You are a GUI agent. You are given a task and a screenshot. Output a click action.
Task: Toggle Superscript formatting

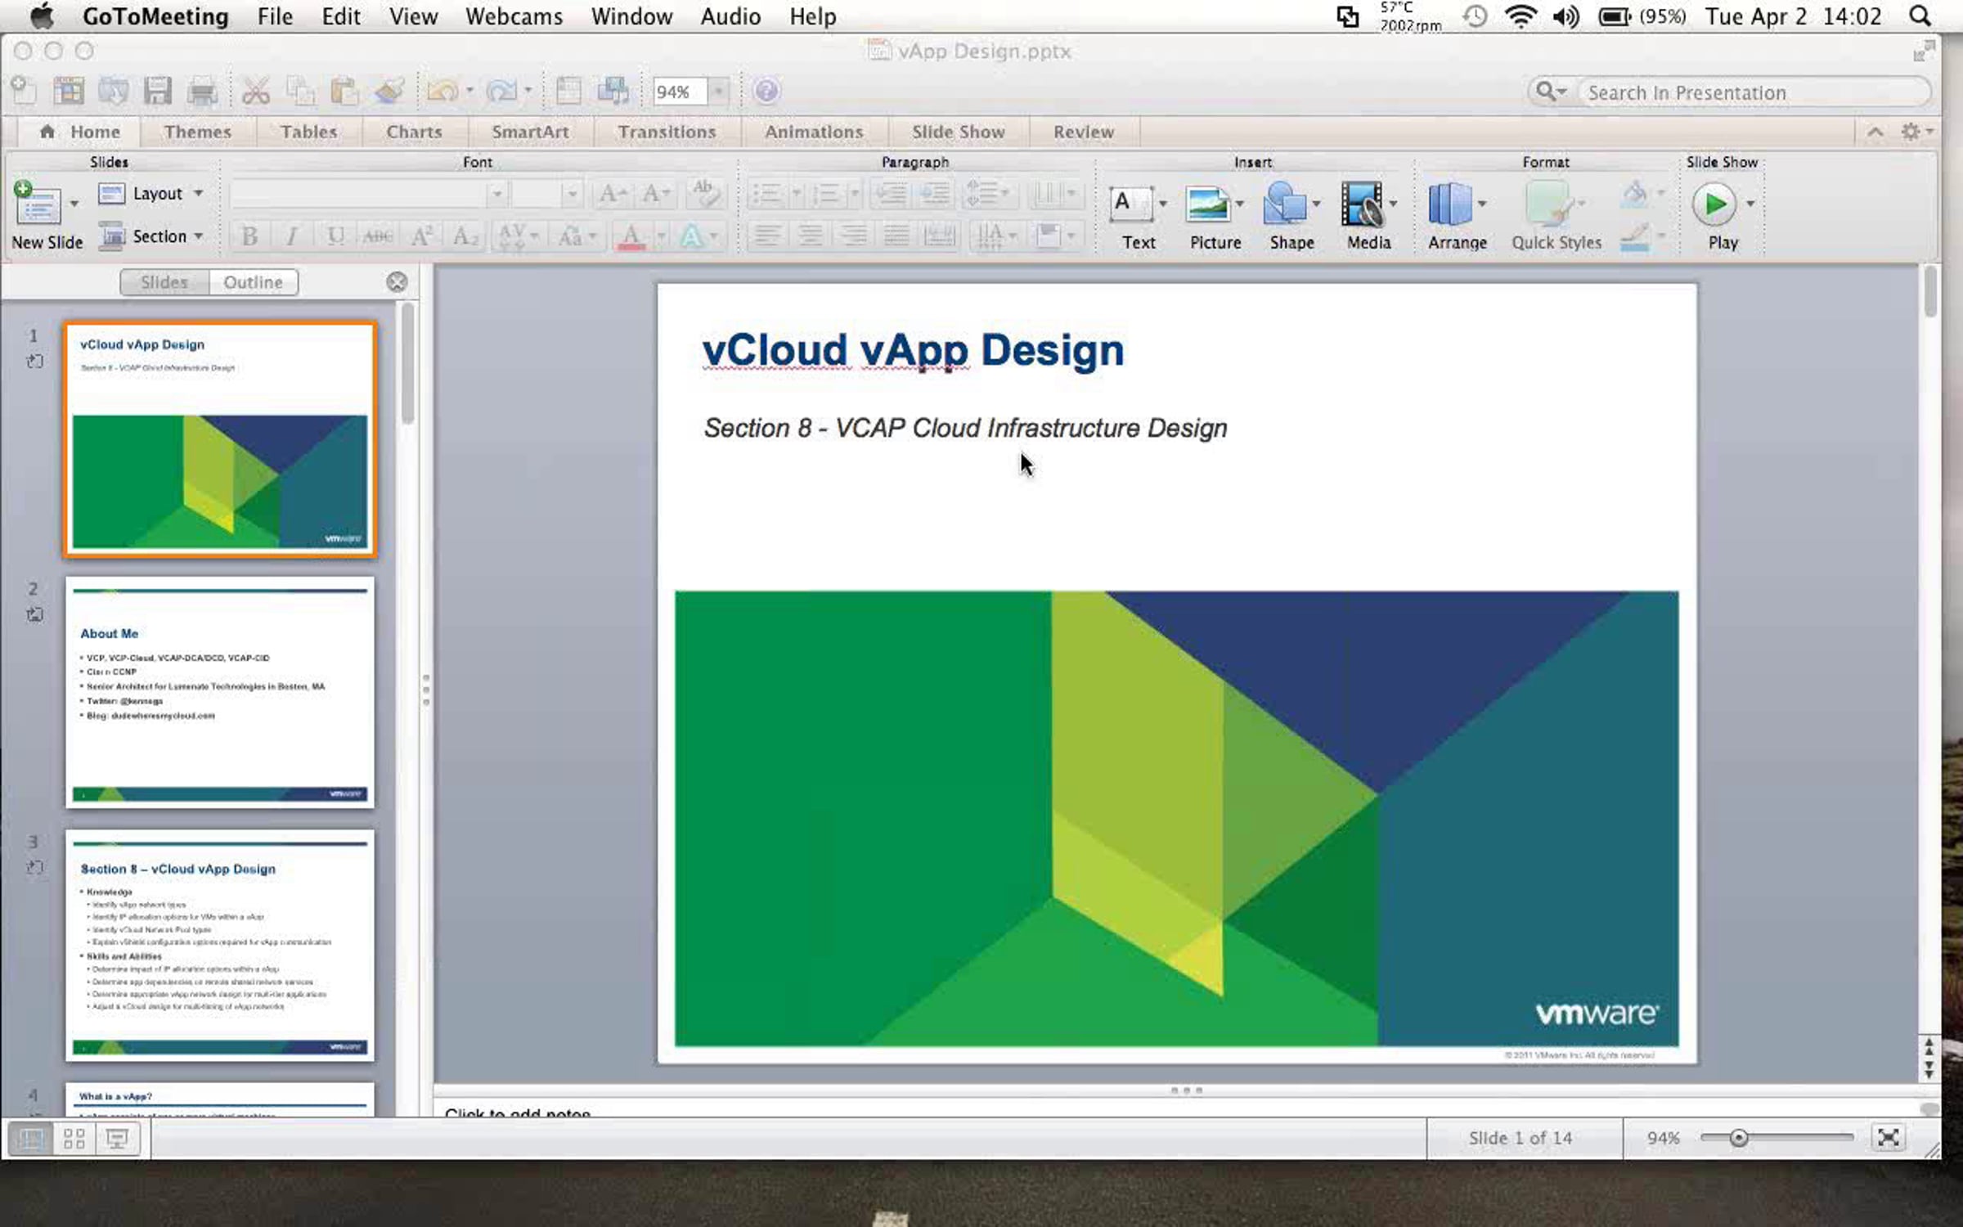pos(421,237)
